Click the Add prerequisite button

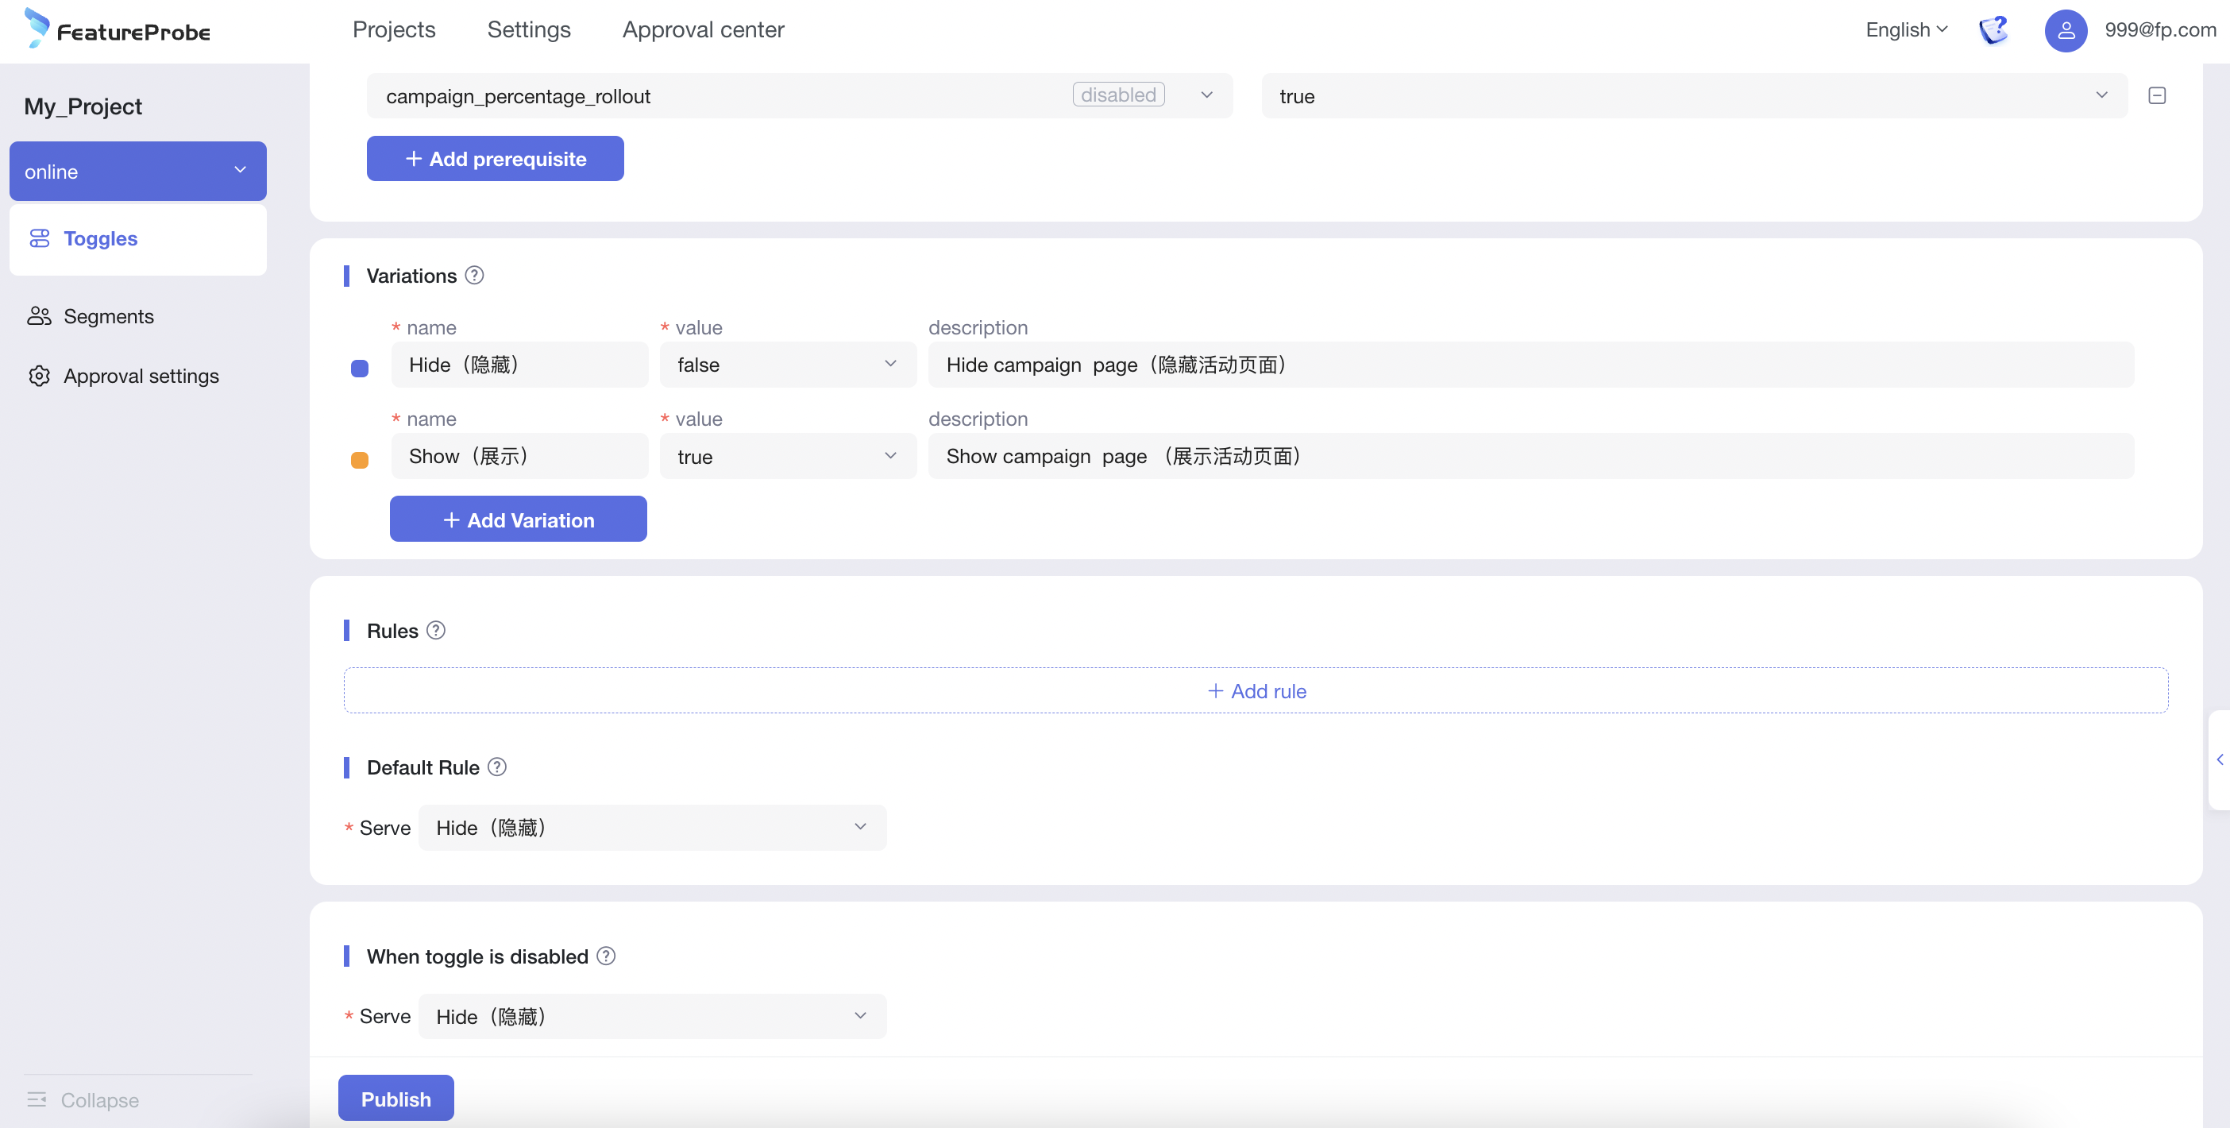tap(496, 158)
